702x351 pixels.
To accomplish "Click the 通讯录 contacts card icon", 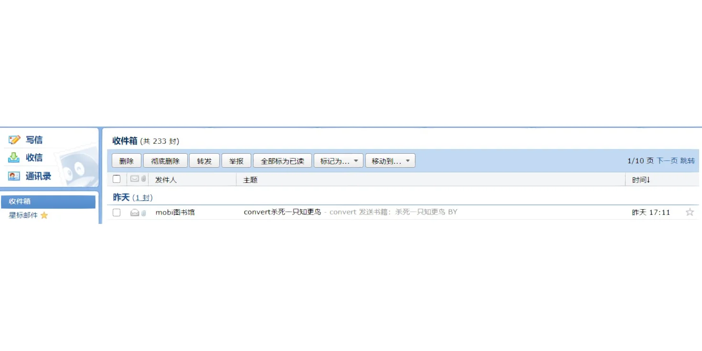I will tap(14, 176).
